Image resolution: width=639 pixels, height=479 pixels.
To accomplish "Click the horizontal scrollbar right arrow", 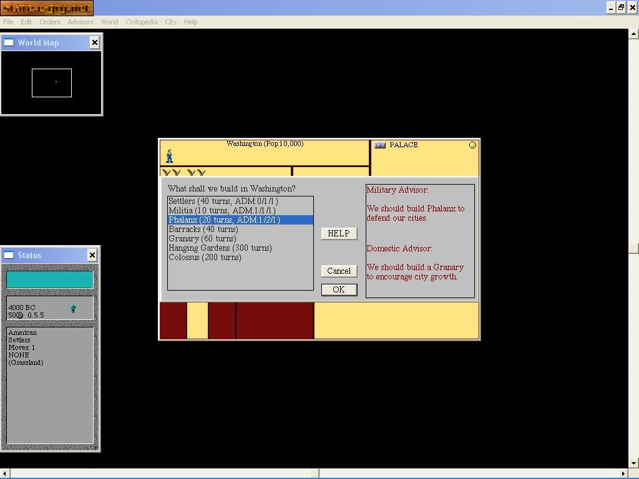I will 623,474.
